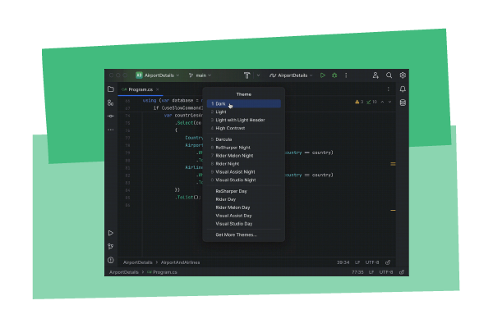Click the 77:35 caret position indicator

point(357,272)
